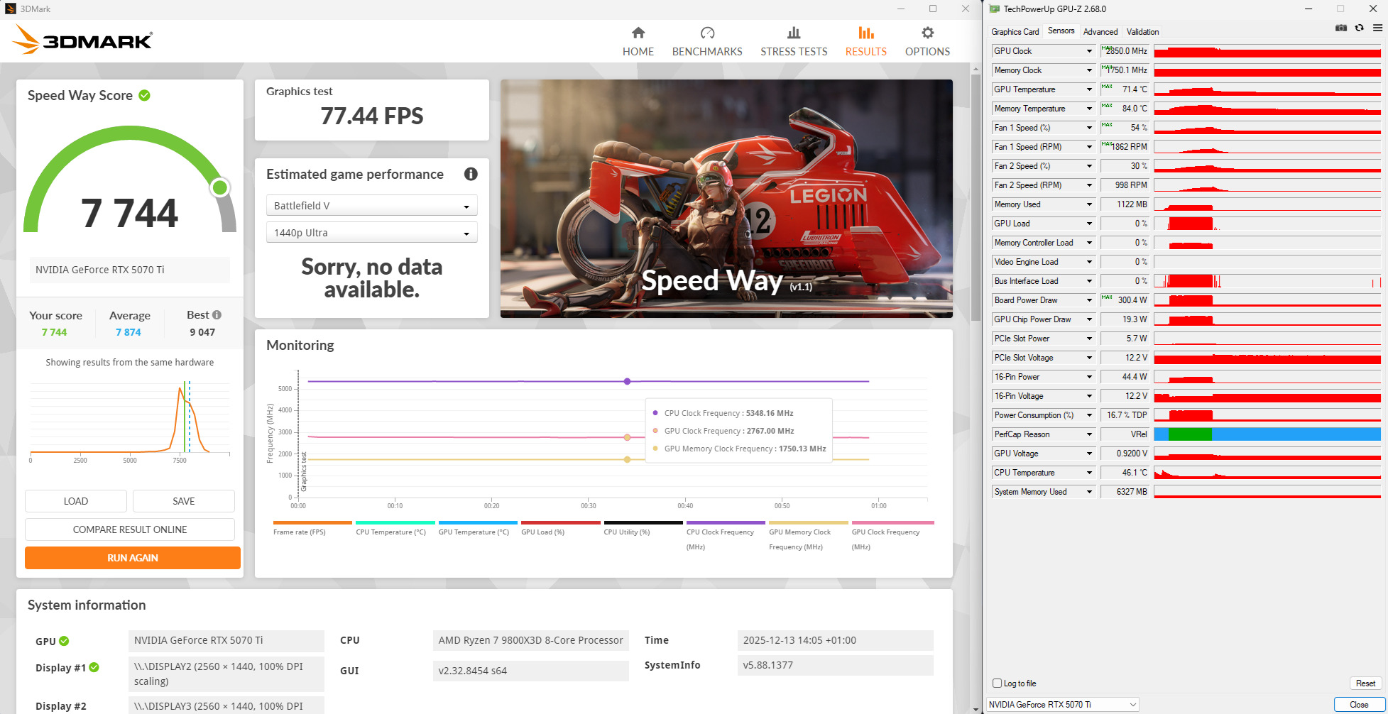1388x714 pixels.
Task: Open the Battlefield V game dropdown
Action: 371,206
